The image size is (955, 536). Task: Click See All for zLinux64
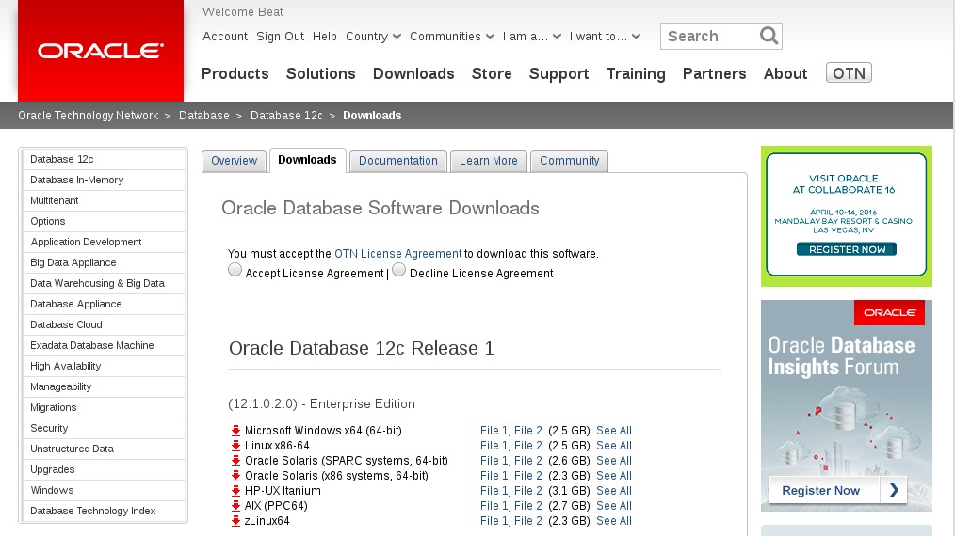[x=614, y=521]
